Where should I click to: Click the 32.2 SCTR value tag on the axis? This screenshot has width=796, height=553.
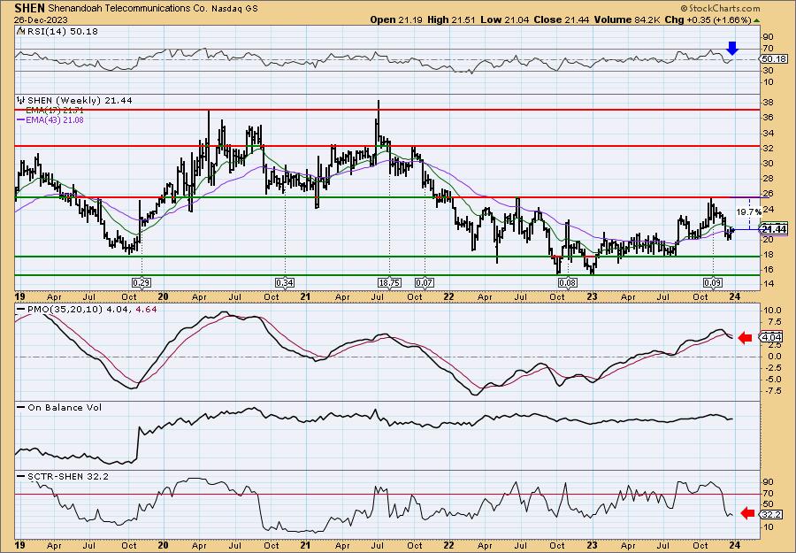coord(771,514)
